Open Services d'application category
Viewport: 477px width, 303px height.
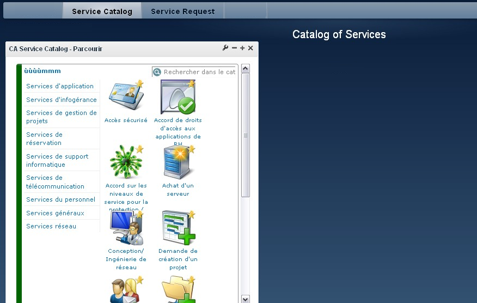coord(60,86)
